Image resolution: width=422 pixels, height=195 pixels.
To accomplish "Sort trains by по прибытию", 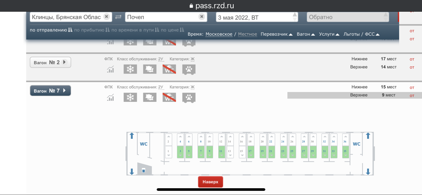I will (x=92, y=30).
